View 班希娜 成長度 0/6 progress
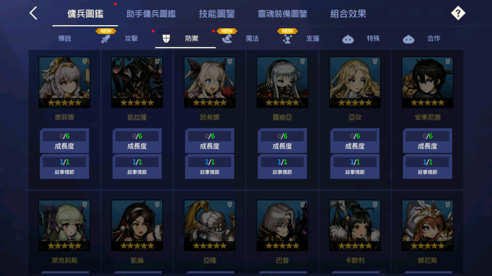This screenshot has width=492, height=276. (x=210, y=141)
